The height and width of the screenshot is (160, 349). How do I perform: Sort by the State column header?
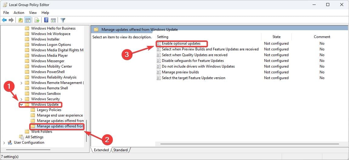coord(277,37)
